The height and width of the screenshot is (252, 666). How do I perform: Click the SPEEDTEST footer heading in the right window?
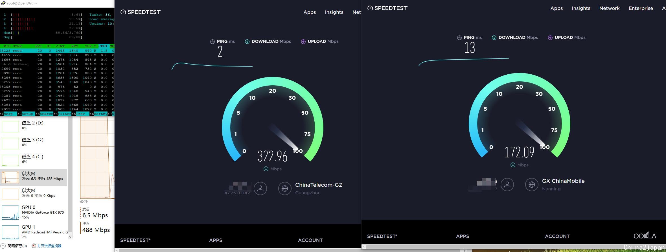click(382, 236)
